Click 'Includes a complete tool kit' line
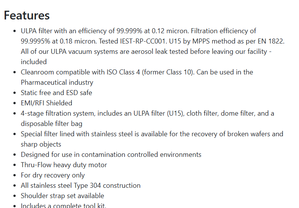This screenshot has height=208, width=299. coord(63,205)
